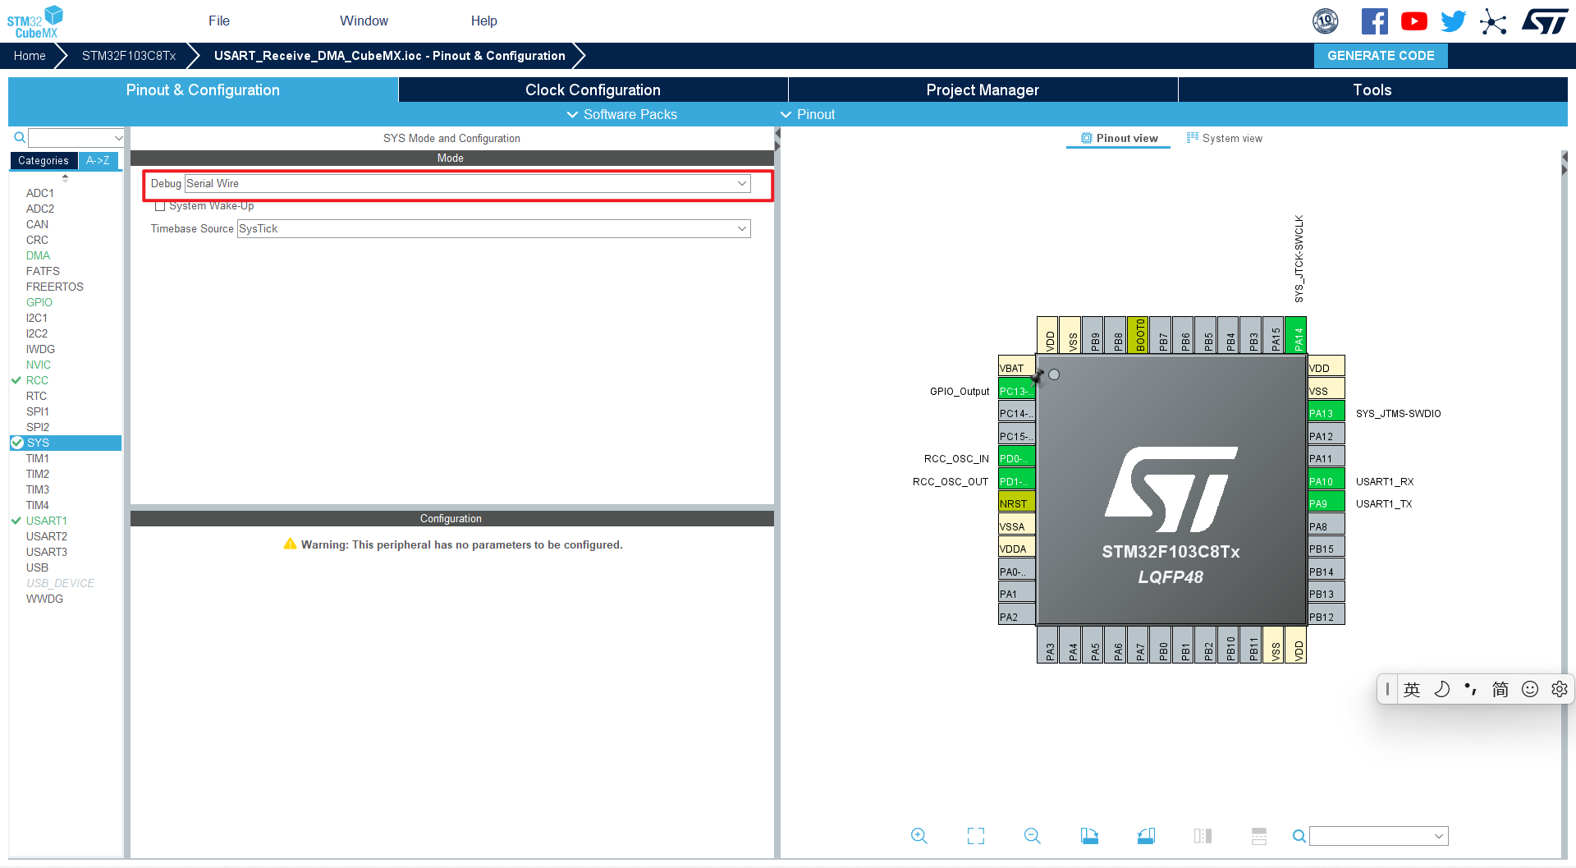
Task: Collapse the categories list arrow
Action: (65, 177)
